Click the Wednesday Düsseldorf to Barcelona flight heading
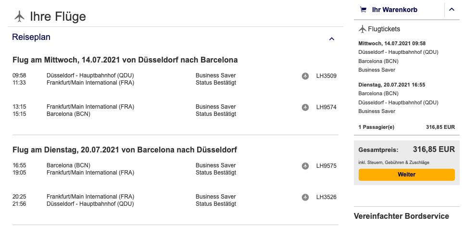 point(125,60)
